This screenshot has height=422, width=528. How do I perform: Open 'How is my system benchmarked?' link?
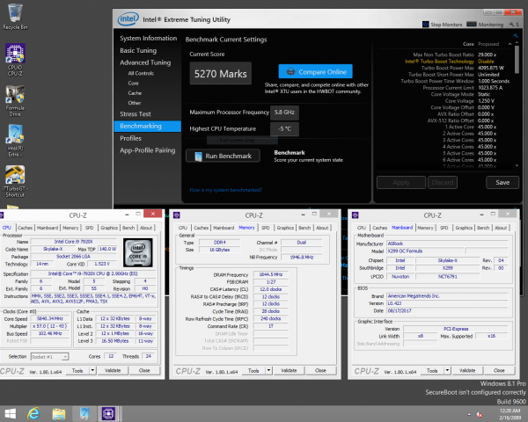225,190
